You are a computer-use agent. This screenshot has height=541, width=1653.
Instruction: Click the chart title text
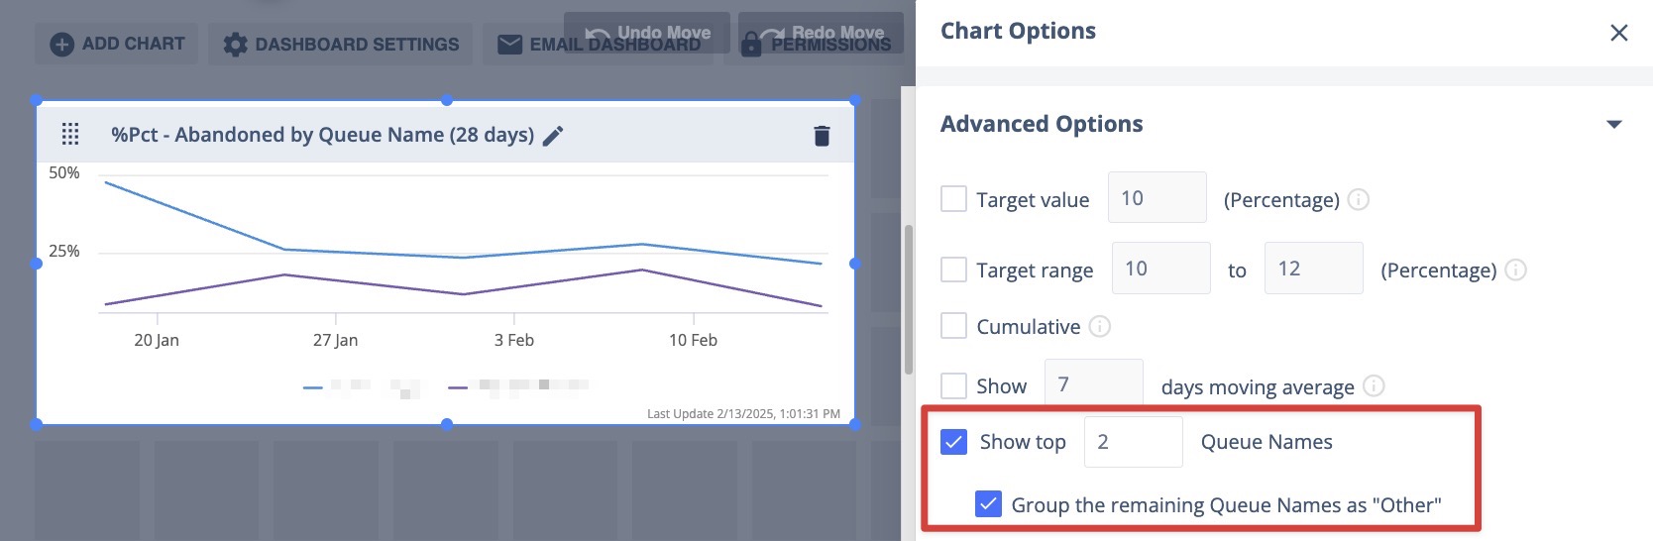point(322,135)
